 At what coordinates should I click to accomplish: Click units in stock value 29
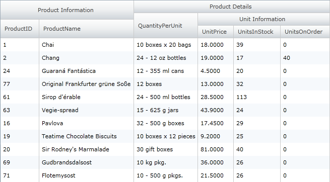tap(257, 123)
